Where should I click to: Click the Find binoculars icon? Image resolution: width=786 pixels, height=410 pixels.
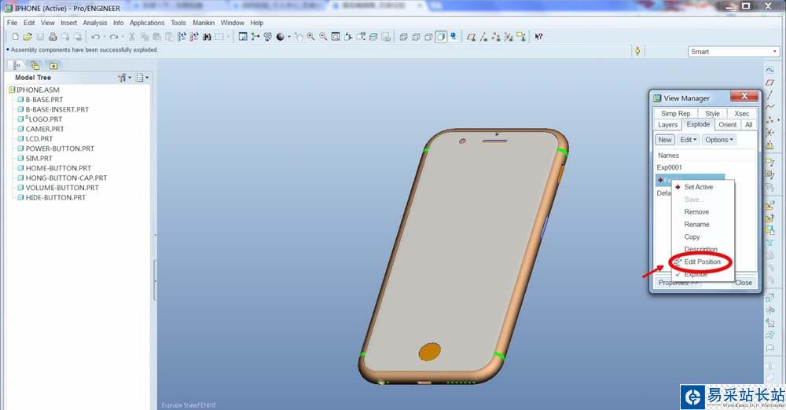tap(208, 37)
